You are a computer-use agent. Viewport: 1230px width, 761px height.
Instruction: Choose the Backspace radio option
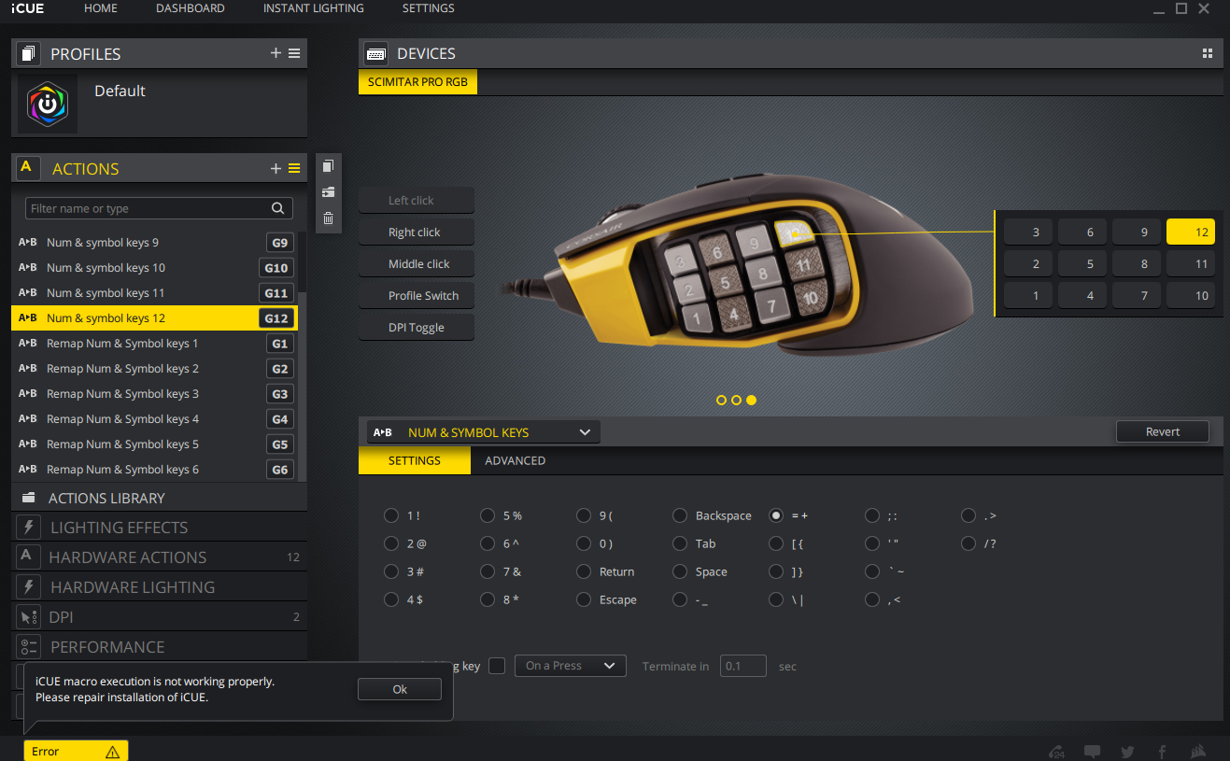pyautogui.click(x=681, y=515)
